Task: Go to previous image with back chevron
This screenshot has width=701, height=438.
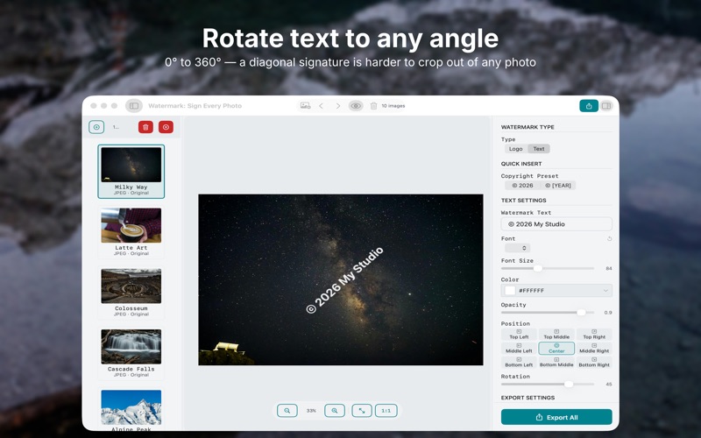Action: [321, 106]
